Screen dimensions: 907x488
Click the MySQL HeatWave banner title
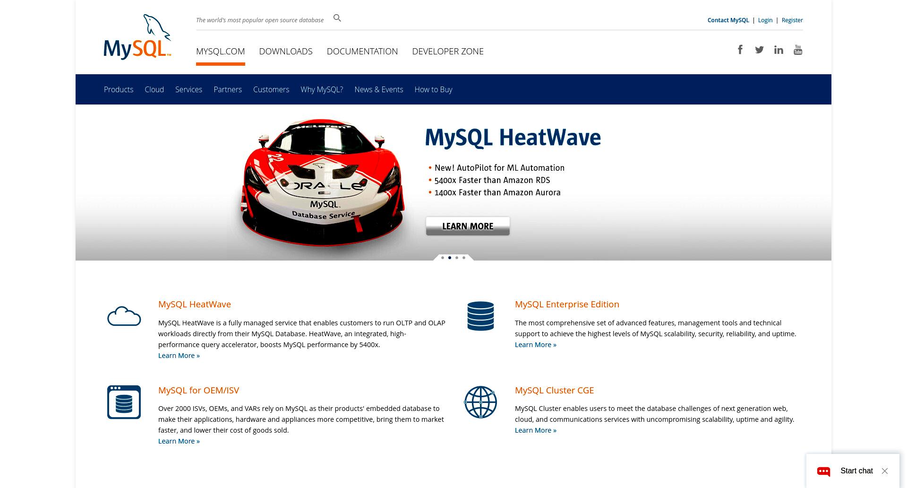click(513, 138)
